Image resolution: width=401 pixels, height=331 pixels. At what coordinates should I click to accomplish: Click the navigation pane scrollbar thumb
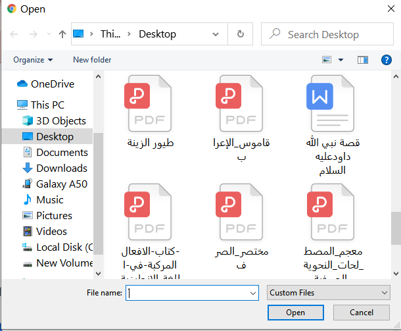pos(98,193)
